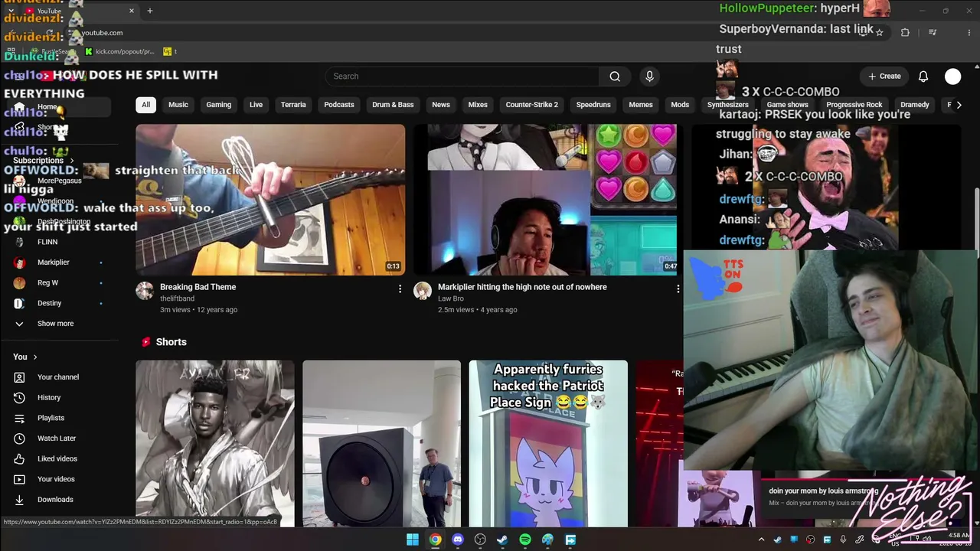This screenshot has width=980, height=551.
Task: Open YouTube notifications bell
Action: [923, 77]
